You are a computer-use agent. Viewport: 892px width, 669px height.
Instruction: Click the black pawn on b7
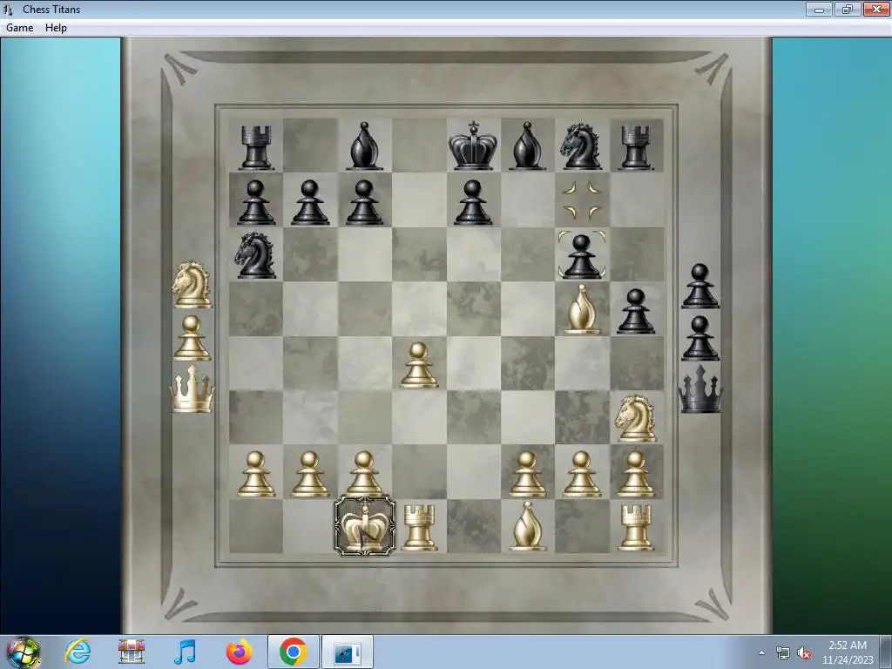[310, 202]
